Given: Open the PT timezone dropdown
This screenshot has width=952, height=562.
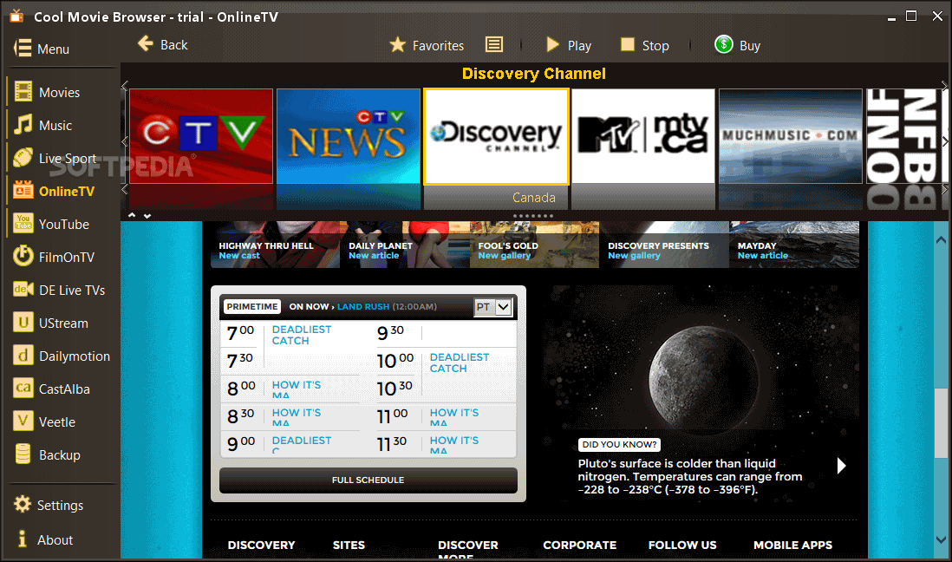Looking at the screenshot, I should pos(493,307).
